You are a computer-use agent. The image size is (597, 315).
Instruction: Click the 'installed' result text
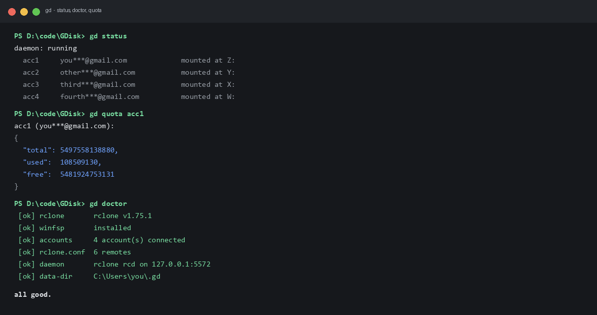(x=112, y=228)
